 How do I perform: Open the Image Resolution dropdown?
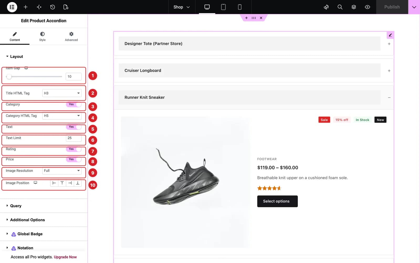pyautogui.click(x=62, y=171)
